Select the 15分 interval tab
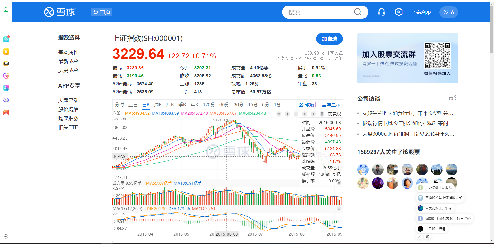This screenshot has width=494, height=244. 253,105
